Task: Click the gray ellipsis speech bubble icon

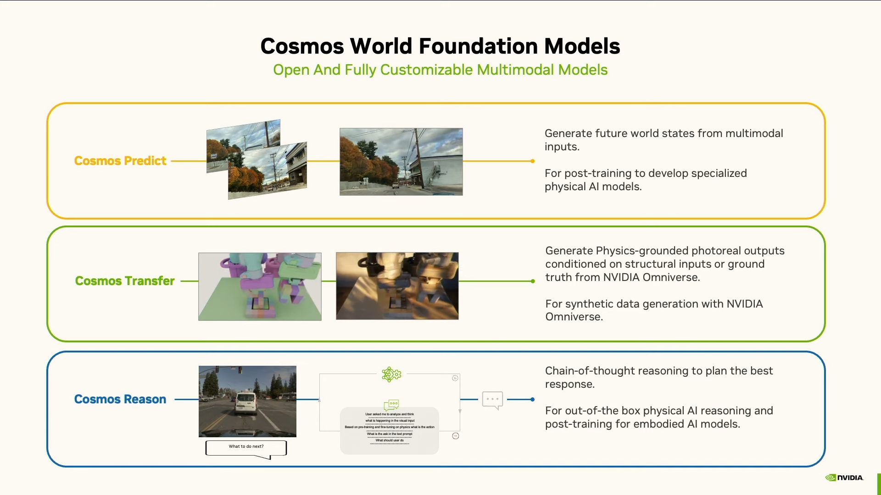Action: 492,400
